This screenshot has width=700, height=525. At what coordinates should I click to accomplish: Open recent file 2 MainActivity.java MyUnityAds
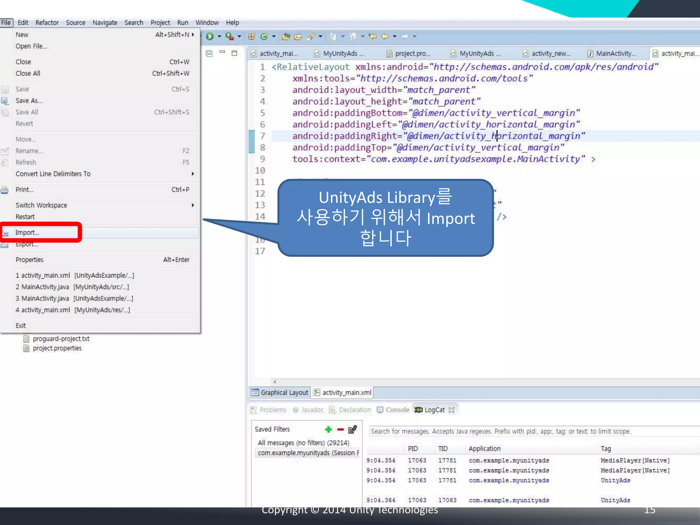pos(100,287)
